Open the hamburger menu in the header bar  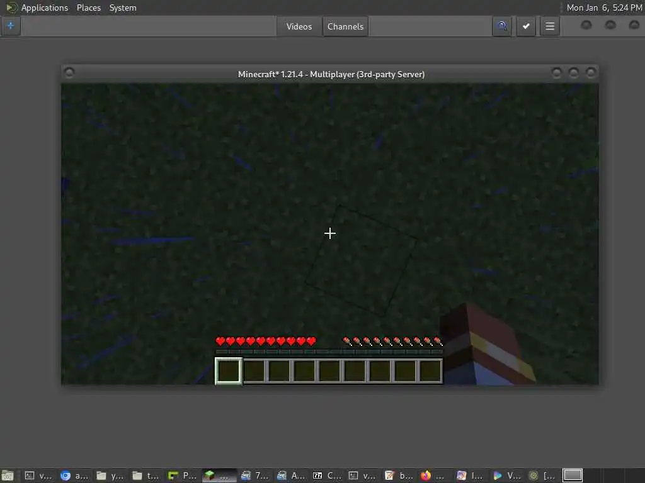[x=549, y=26]
